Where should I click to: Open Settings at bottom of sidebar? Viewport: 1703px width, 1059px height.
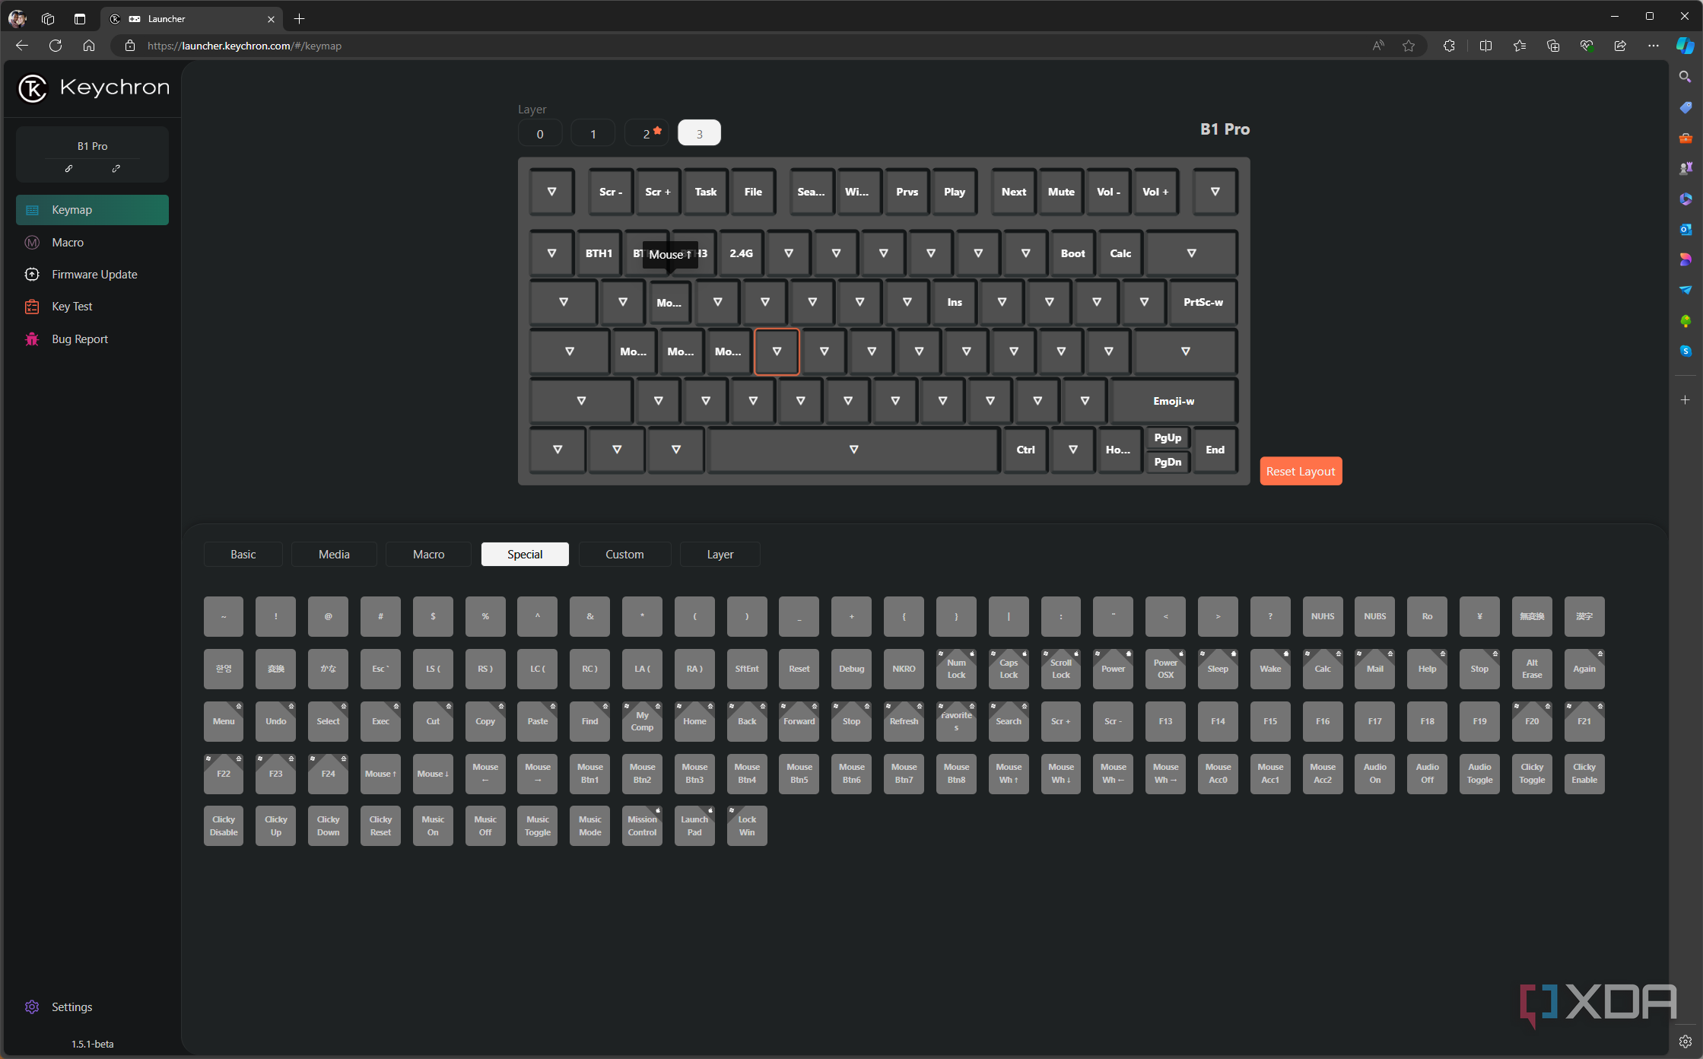click(x=71, y=1007)
